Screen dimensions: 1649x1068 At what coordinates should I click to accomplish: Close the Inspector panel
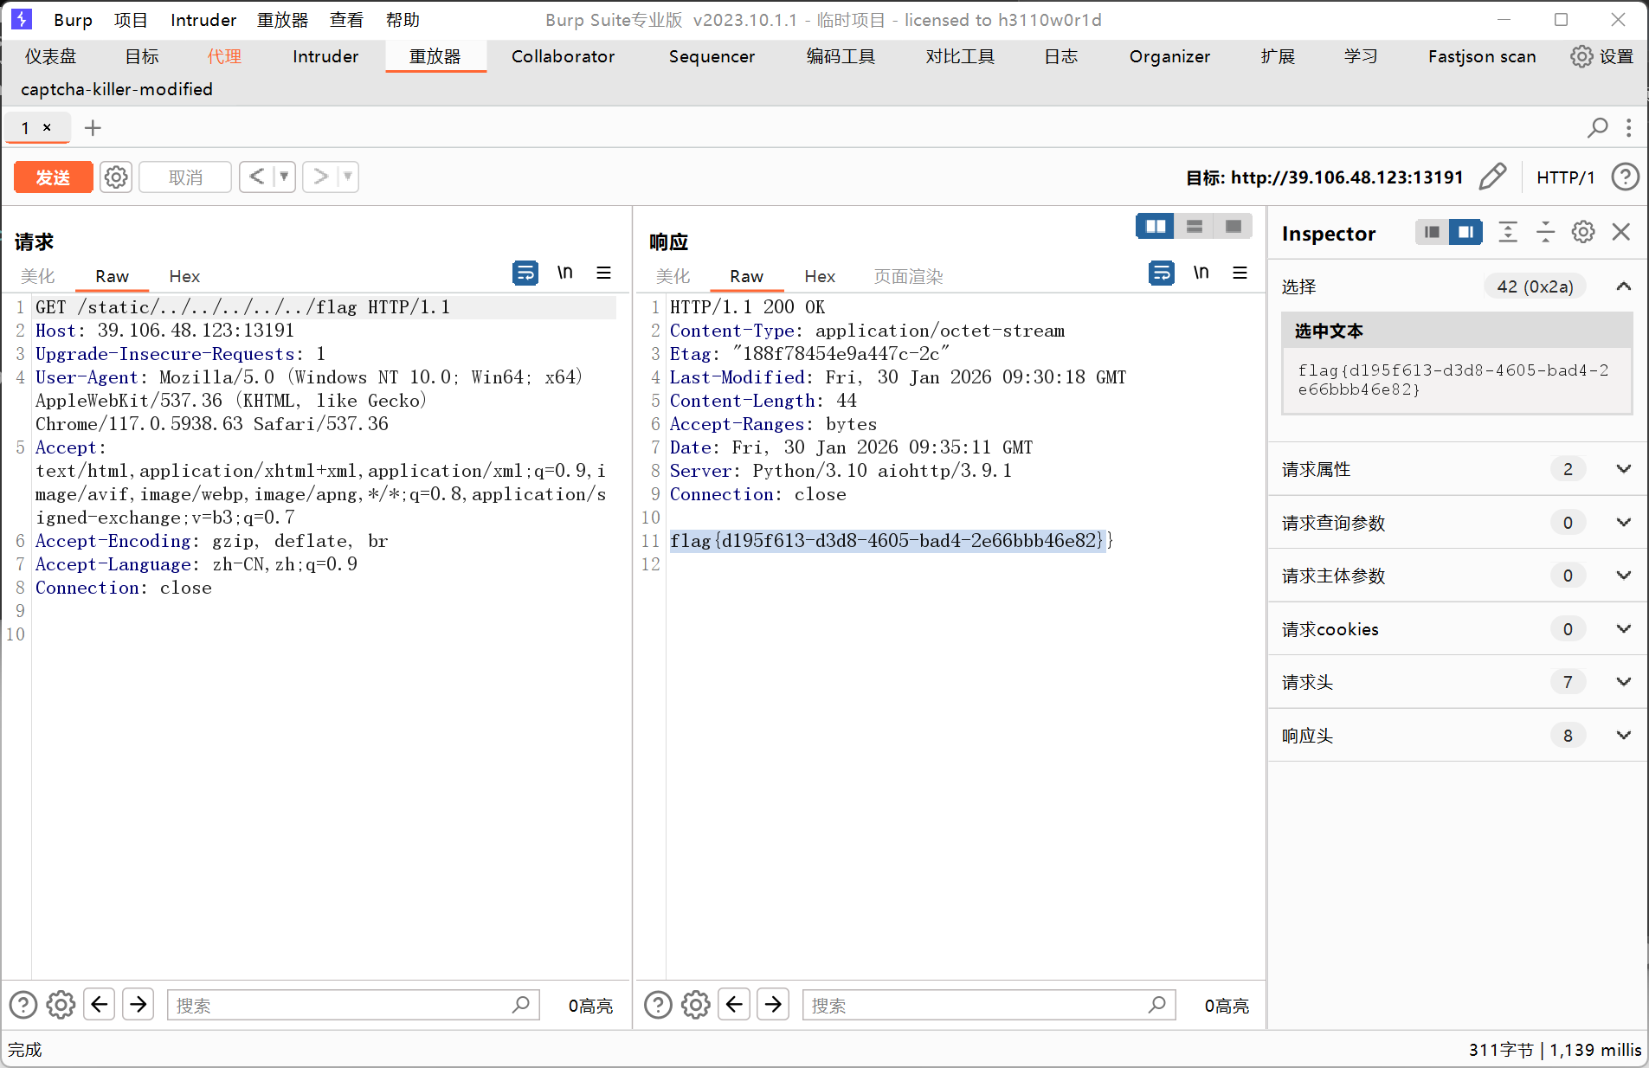pyautogui.click(x=1621, y=232)
